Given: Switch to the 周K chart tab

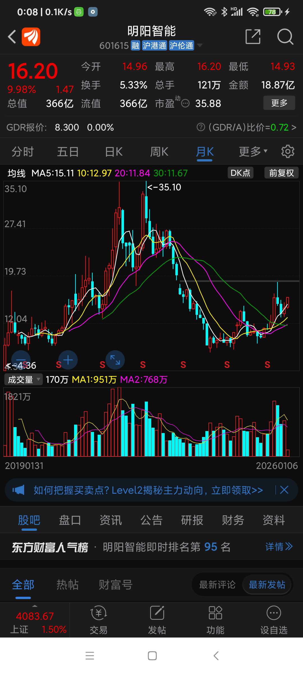Looking at the screenshot, I should (159, 152).
